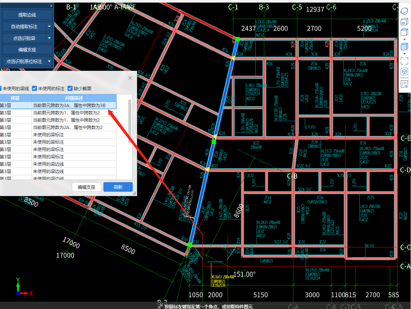This screenshot has width=411, height=309.
Task: Open dropdown arrow beside 点选识别原位标注
Action: click(x=49, y=61)
